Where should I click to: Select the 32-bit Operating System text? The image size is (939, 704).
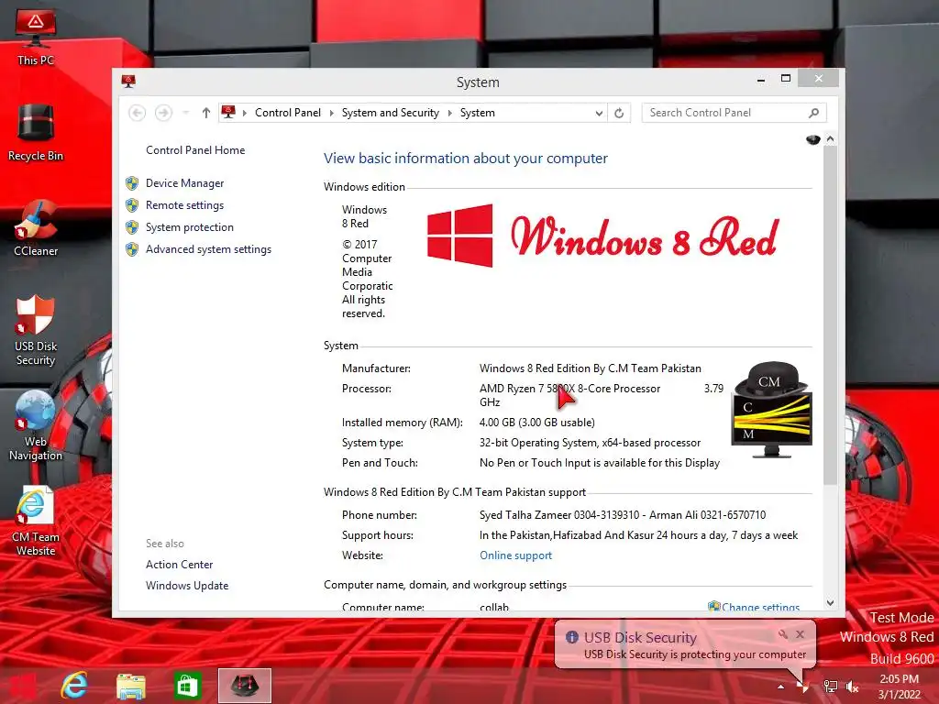pos(590,443)
